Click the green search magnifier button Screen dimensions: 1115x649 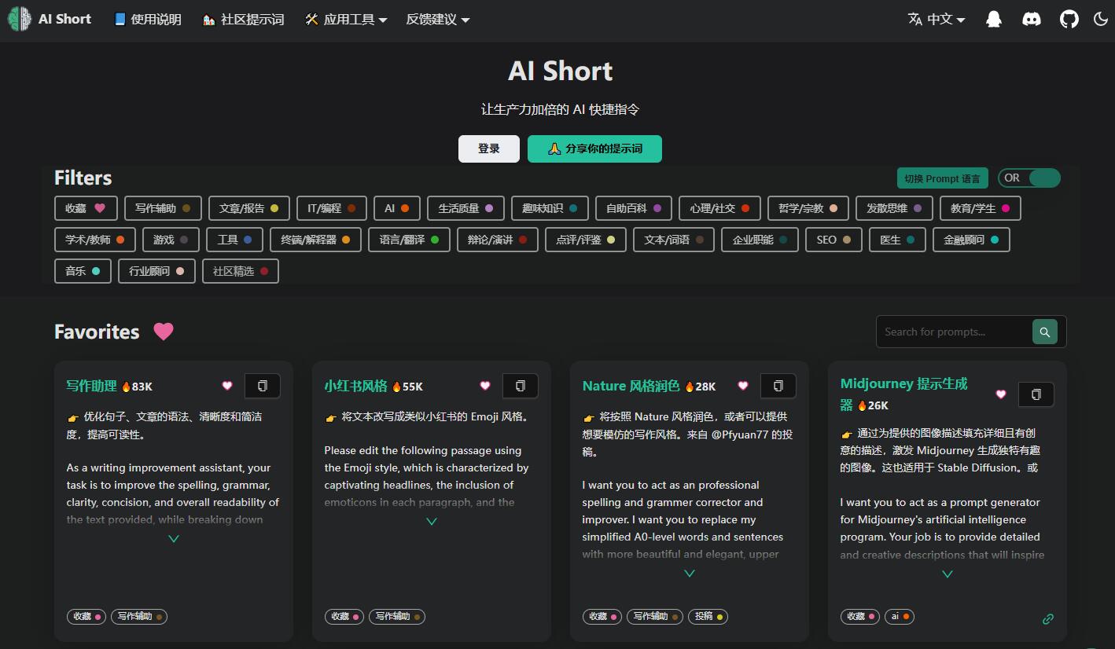point(1044,332)
